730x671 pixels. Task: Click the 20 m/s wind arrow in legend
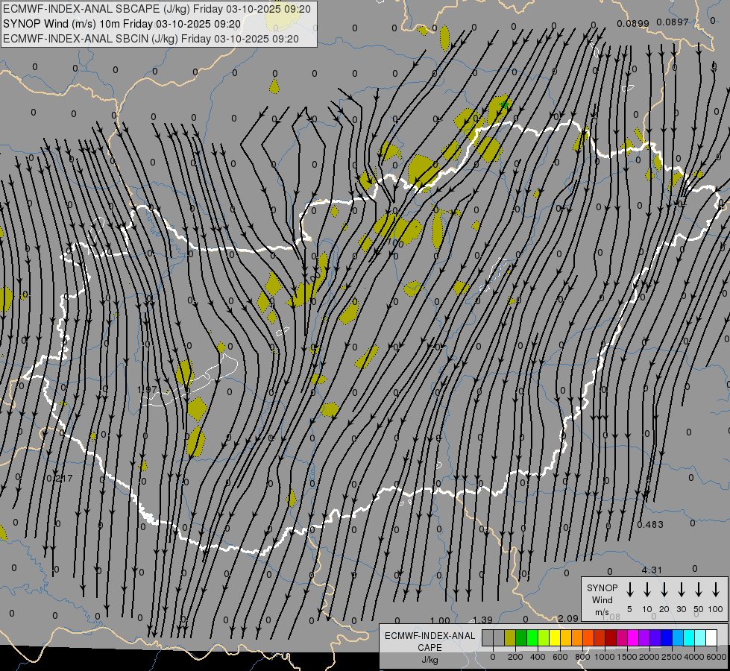[664, 590]
